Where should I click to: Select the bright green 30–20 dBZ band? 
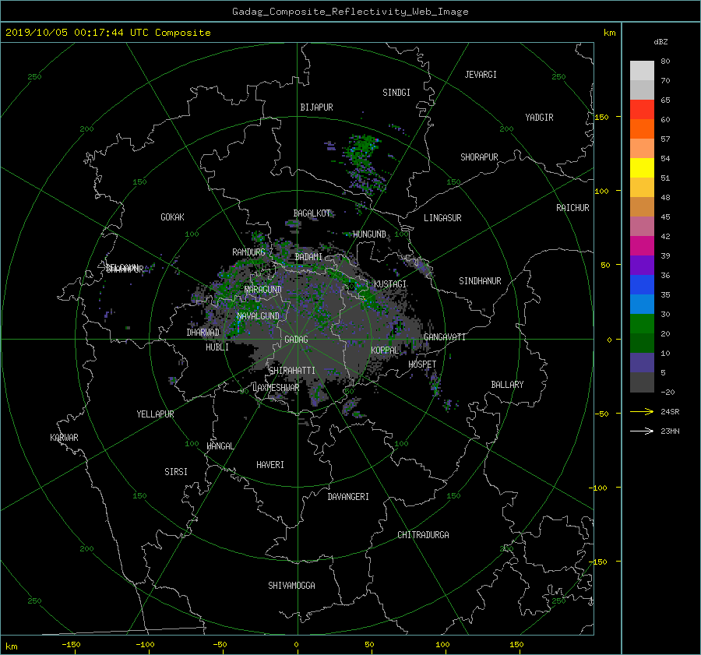642,324
